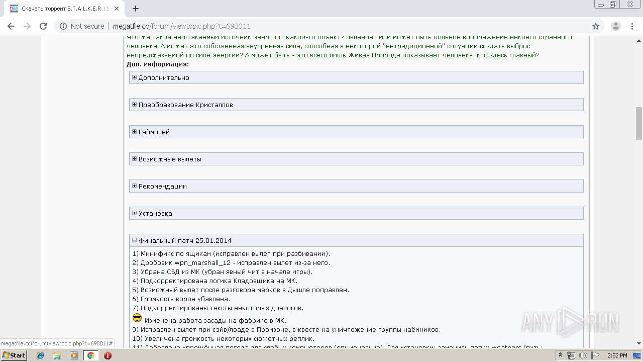Click the Not secure info icon

(x=63, y=26)
